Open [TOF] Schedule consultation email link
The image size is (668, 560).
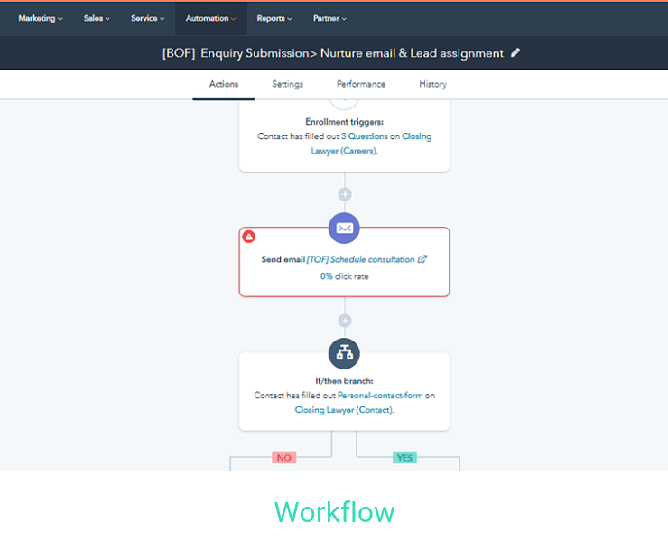(x=360, y=259)
